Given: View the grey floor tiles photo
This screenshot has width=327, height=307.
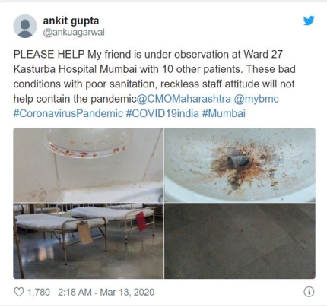Looking at the screenshot, I should coord(240,241).
